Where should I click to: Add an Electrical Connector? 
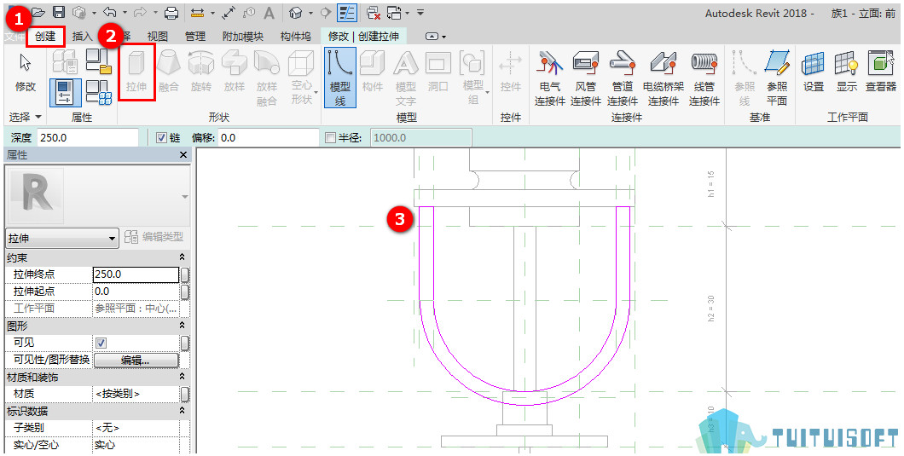coord(549,78)
